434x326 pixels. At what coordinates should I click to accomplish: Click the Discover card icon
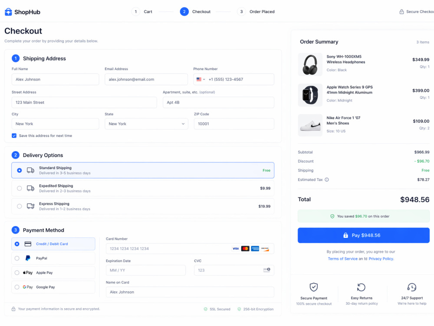tap(265, 249)
